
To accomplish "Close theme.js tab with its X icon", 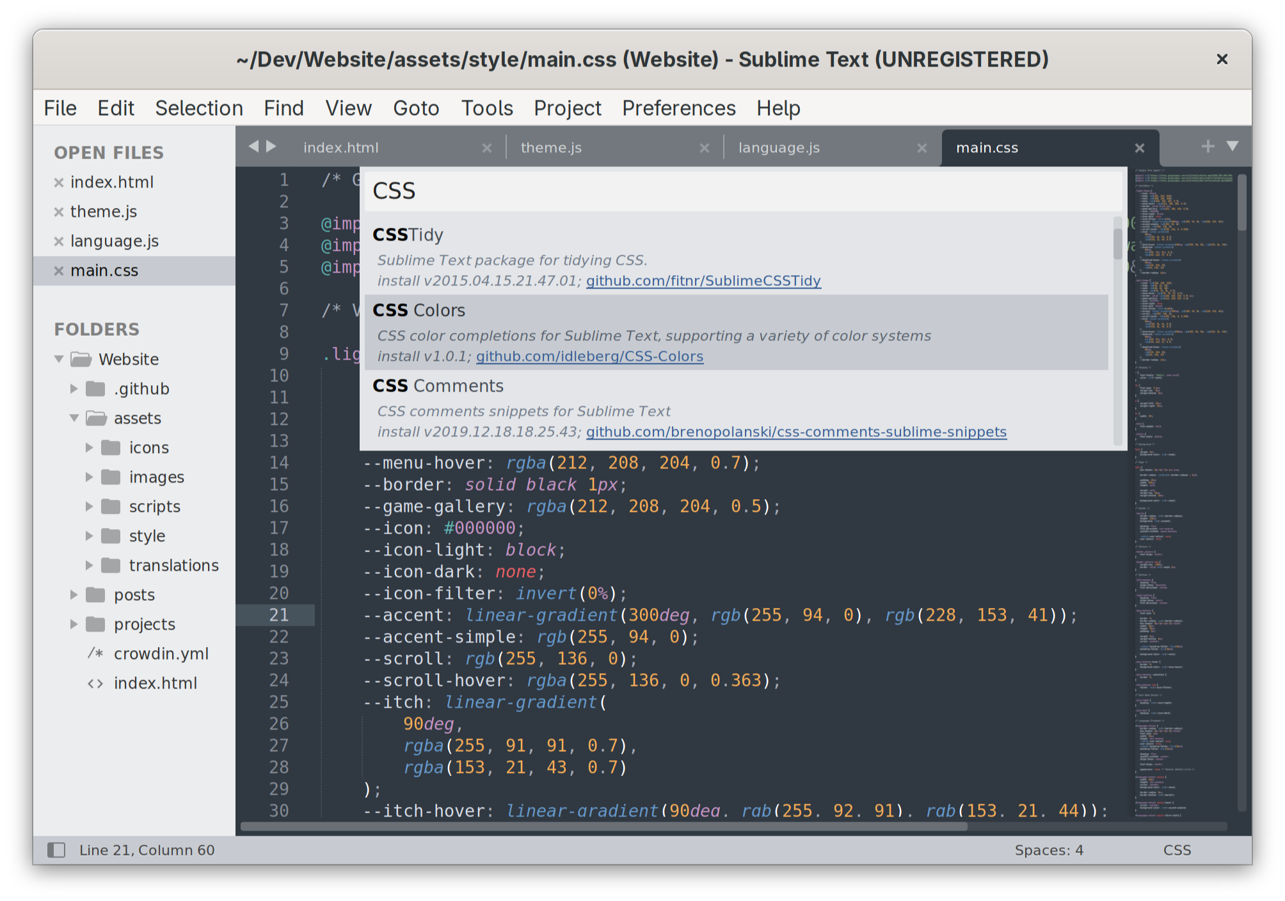I will [704, 148].
